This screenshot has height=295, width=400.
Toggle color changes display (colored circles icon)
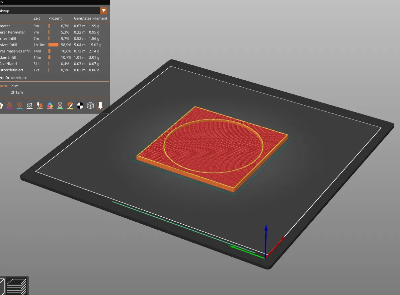pyautogui.click(x=50, y=106)
